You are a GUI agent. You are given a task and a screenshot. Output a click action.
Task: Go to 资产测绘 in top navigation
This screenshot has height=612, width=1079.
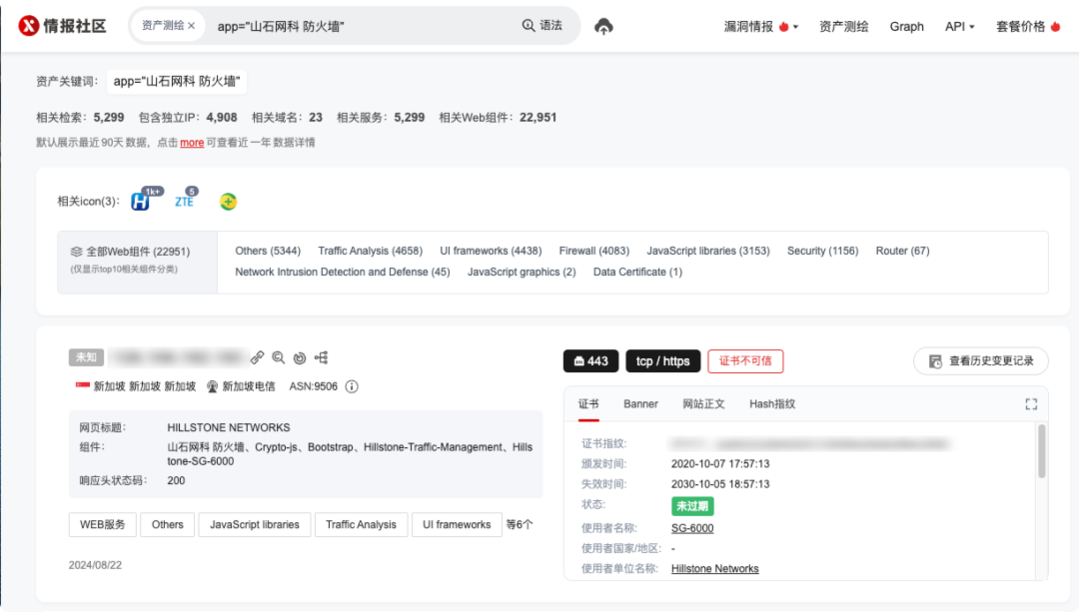843,26
